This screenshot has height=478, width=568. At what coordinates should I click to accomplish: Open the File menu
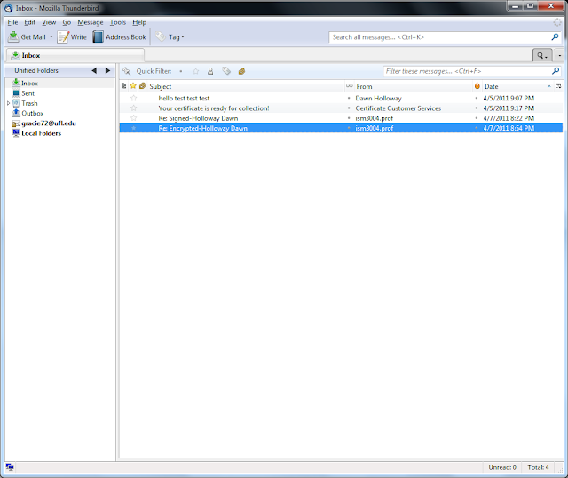pos(12,22)
